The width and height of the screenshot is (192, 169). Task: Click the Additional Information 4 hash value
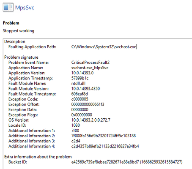pos(105,146)
